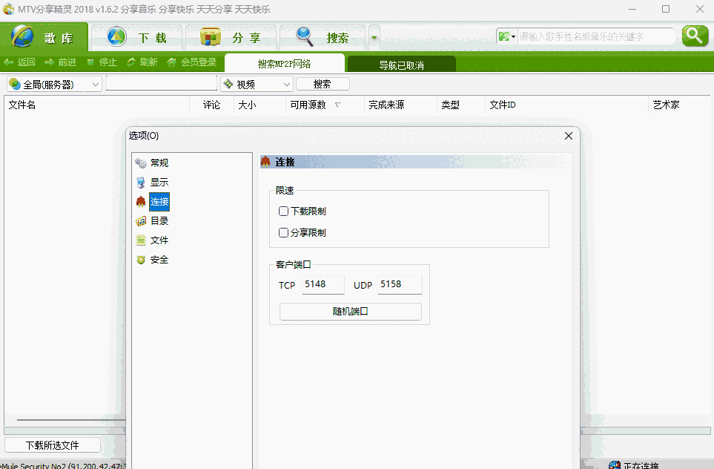This screenshot has height=469, width=714.
Task: Switch to the 下载 download tab
Action: [x=136, y=37]
